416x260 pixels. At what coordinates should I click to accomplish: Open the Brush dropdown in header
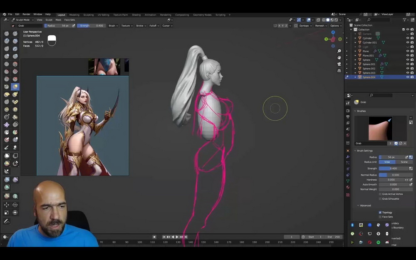113,26
